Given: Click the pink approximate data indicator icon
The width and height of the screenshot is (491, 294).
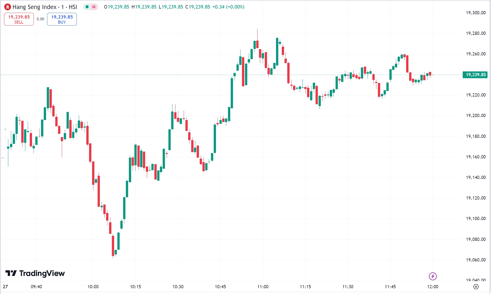Looking at the screenshot, I should click(94, 7).
